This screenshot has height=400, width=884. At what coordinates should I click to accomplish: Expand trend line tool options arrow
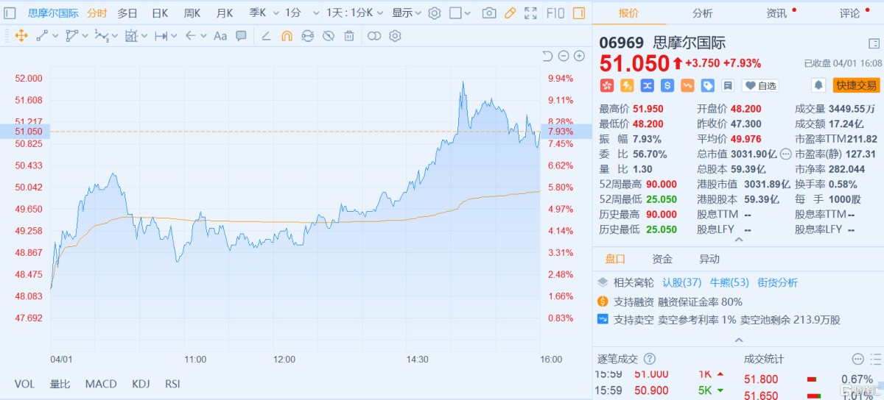point(54,36)
